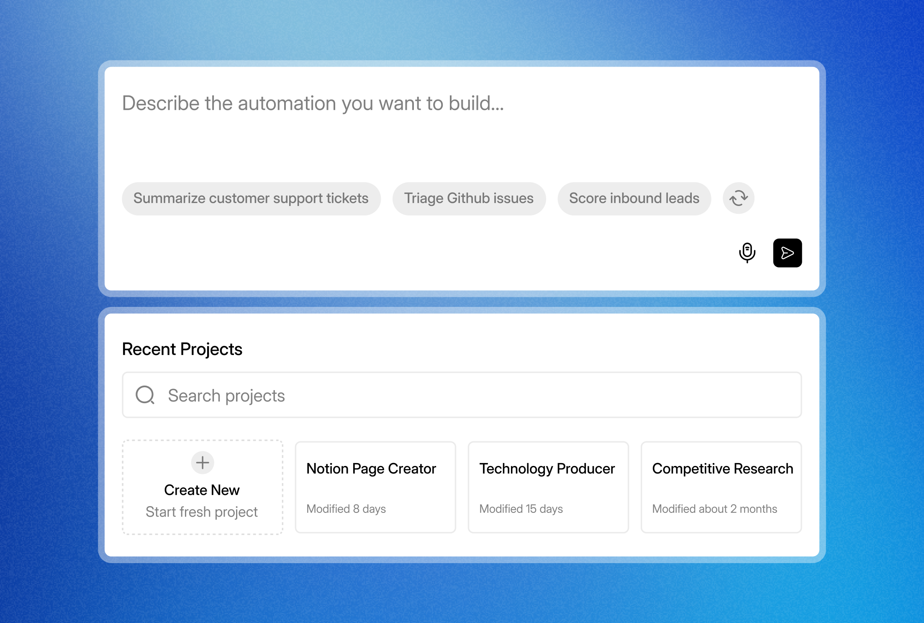Click the plus icon above Create New
The image size is (924, 623).
click(x=203, y=463)
